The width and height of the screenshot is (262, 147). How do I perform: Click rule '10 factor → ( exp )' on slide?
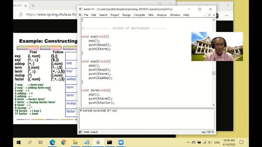[28, 111]
